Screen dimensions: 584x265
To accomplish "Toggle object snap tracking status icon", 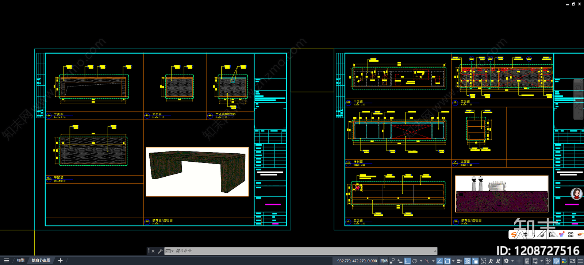I will [x=440, y=261].
